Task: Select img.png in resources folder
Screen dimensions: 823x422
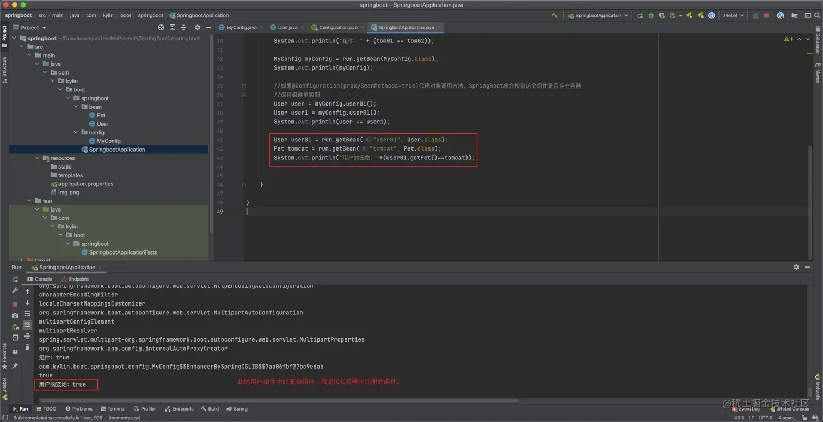Action: pyautogui.click(x=64, y=193)
